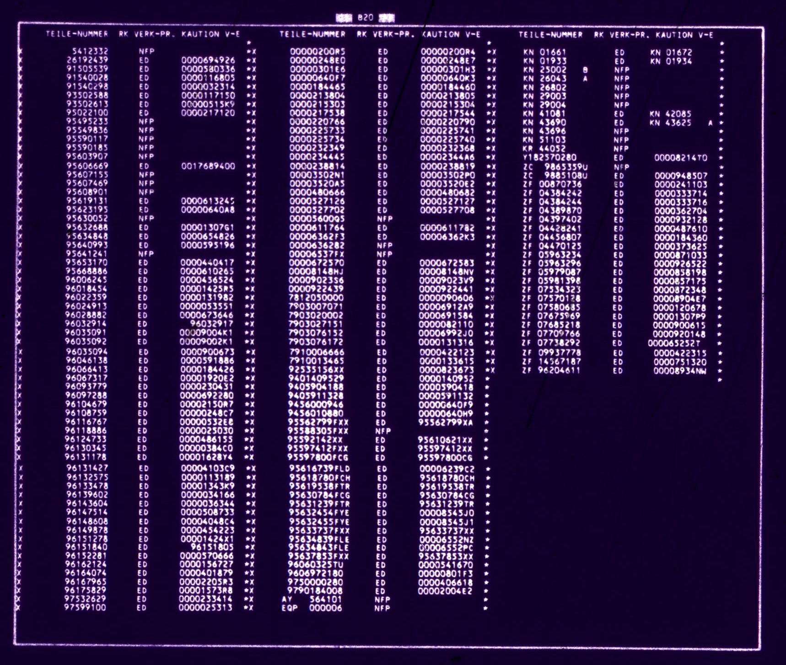This screenshot has width=786, height=665.
Task: Select part number 0000234445
Action: [317, 157]
